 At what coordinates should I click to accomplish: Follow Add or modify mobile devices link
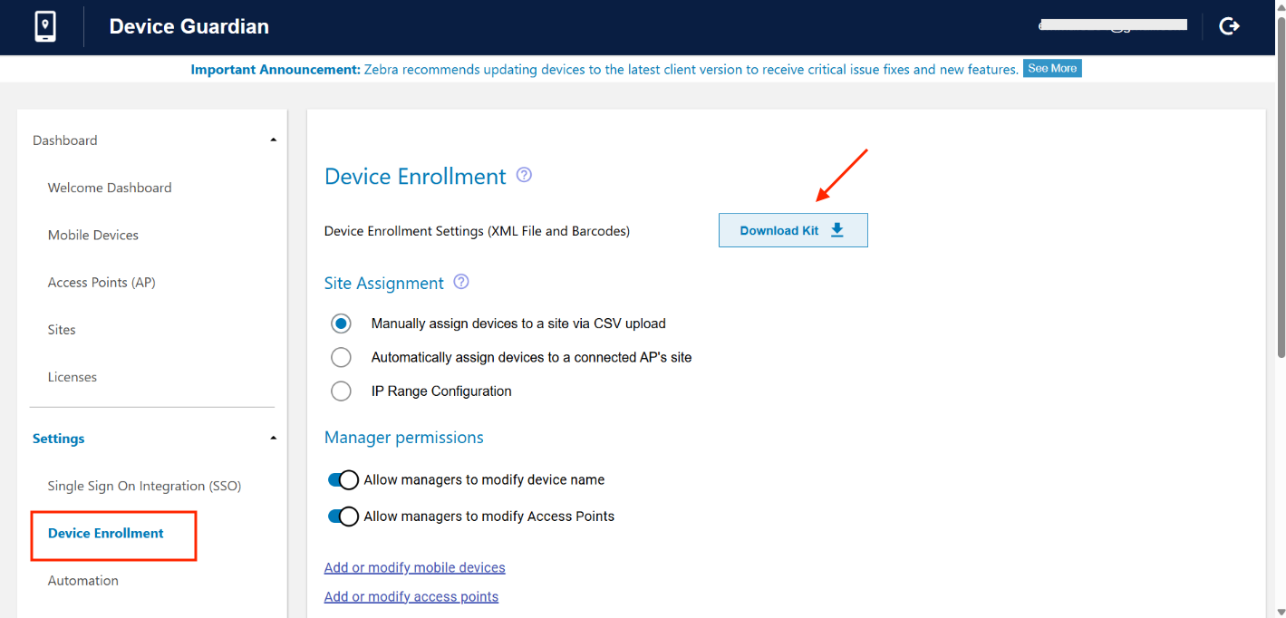coord(414,567)
